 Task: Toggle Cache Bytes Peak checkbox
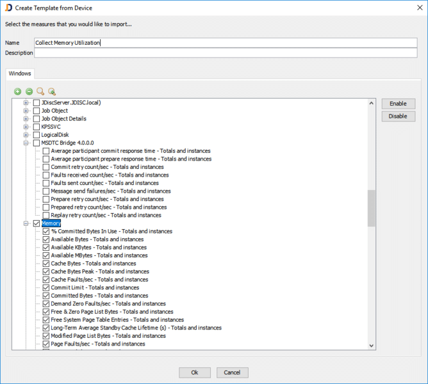pyautogui.click(x=46, y=271)
